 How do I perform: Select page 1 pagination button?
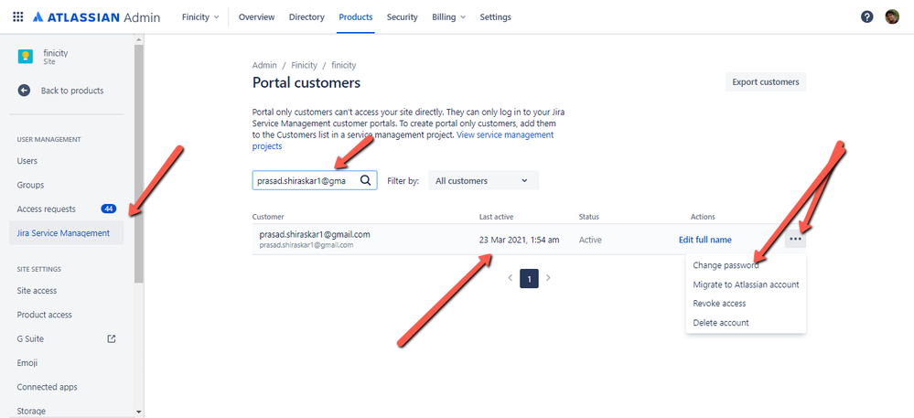[x=530, y=279]
